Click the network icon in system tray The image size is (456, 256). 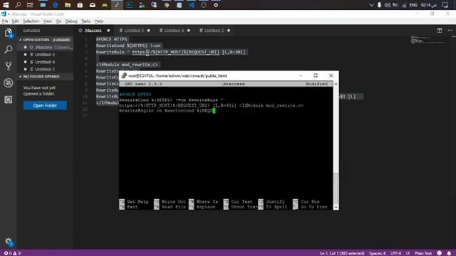point(404,5)
